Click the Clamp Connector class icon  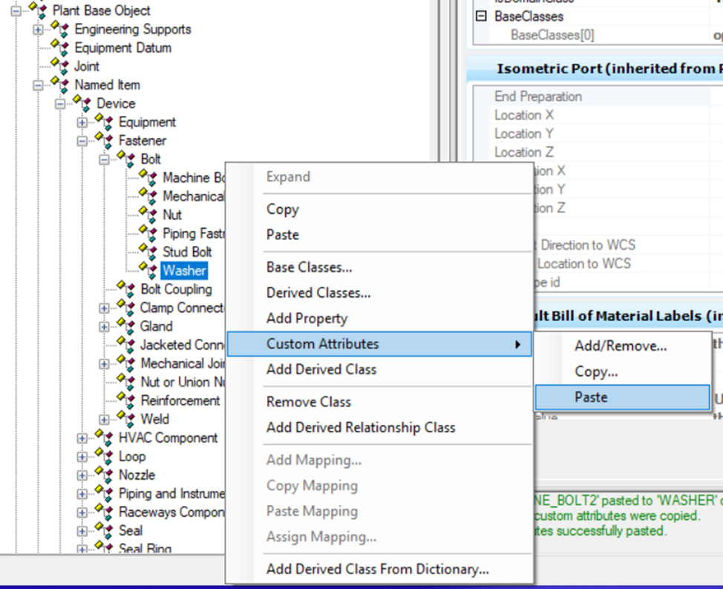click(x=126, y=307)
